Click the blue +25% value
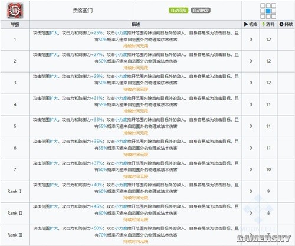 point(97,33)
